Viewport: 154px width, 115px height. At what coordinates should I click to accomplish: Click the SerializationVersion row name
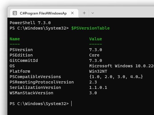pos(35,87)
